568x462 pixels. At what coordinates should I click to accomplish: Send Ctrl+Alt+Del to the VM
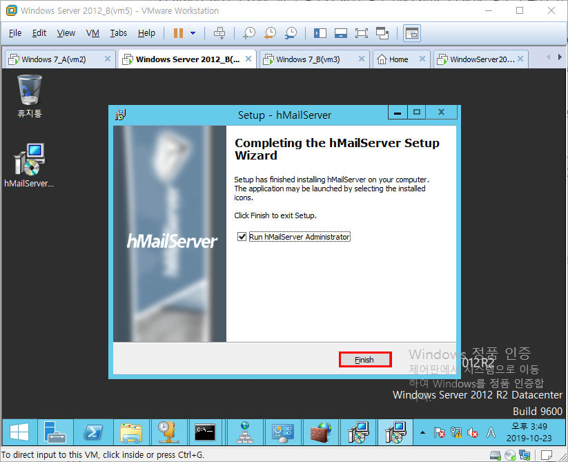[219, 33]
